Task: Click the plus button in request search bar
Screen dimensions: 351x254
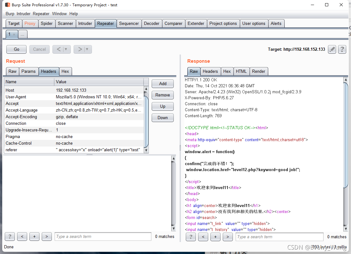Action: point(34,237)
